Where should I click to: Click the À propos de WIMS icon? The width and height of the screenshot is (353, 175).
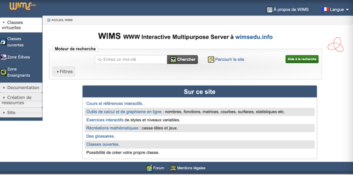(x=270, y=9)
